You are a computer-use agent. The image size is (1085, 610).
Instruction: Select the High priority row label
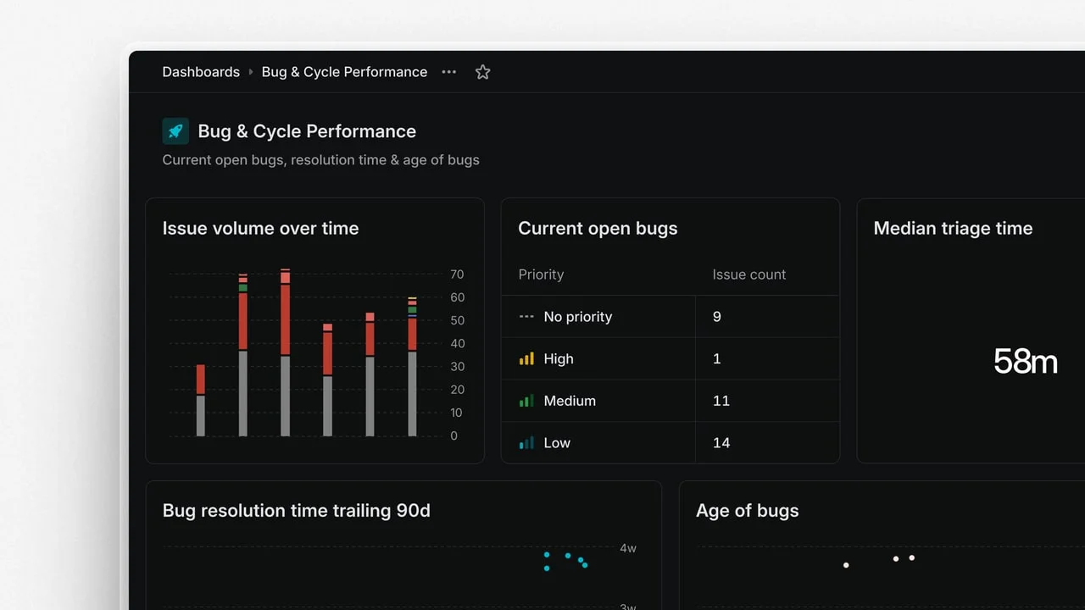559,359
